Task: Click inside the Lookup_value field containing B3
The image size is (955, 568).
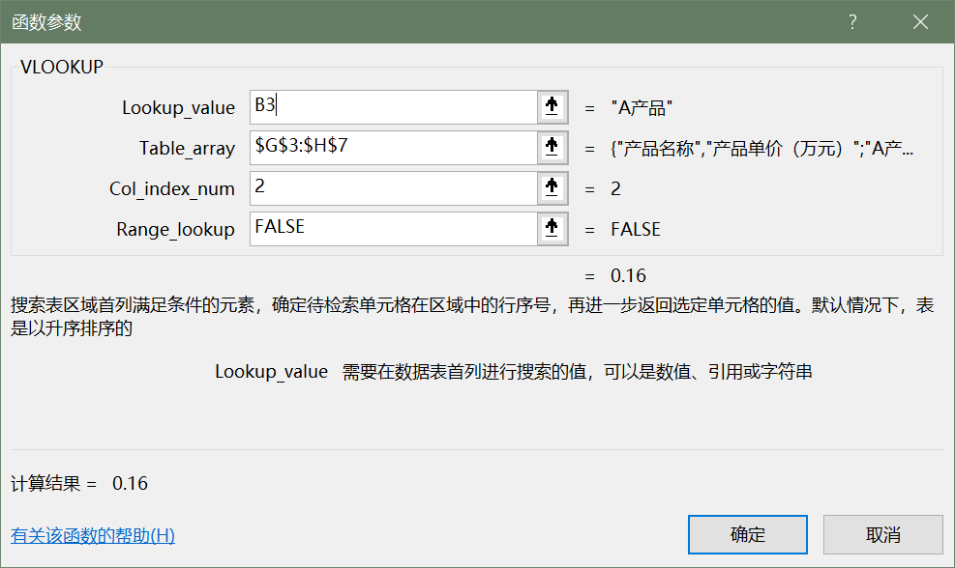Action: (392, 107)
